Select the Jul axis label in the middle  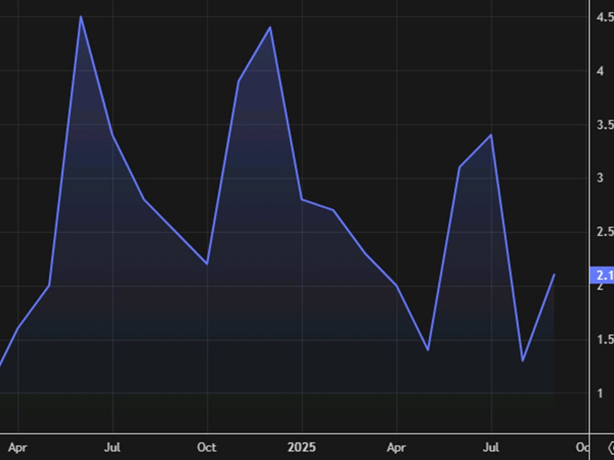[x=112, y=447]
